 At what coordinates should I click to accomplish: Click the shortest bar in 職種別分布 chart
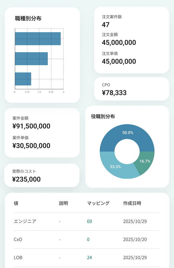(x=23, y=79)
